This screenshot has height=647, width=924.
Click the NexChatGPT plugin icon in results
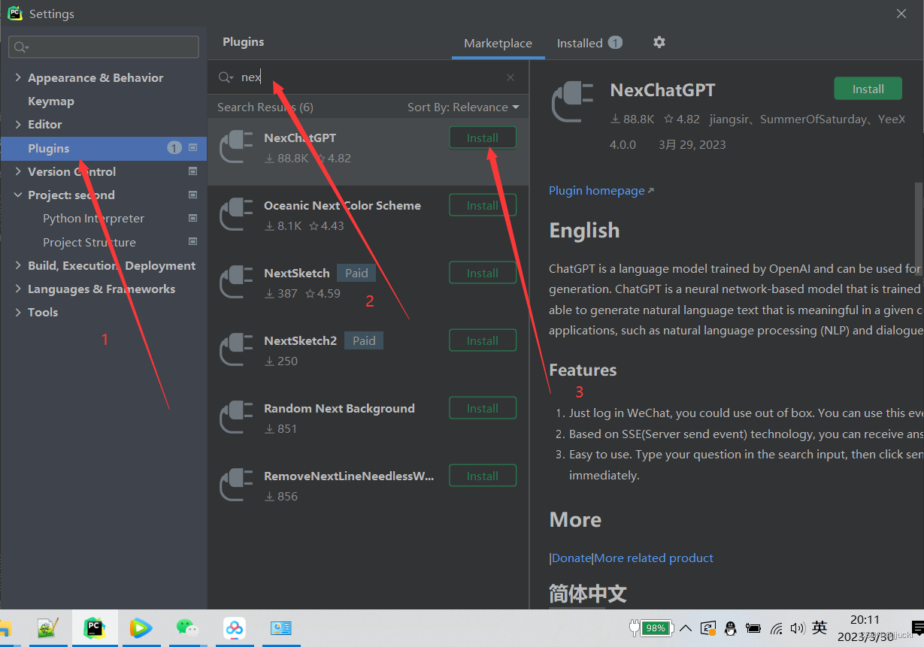coord(236,147)
